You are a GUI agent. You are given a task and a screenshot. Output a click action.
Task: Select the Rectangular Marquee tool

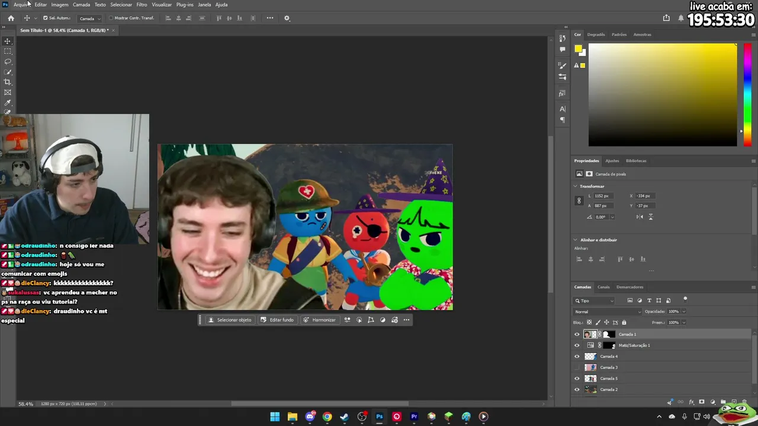(x=8, y=51)
